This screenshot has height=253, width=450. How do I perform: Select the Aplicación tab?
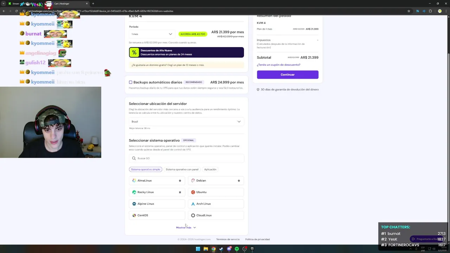[x=210, y=169]
